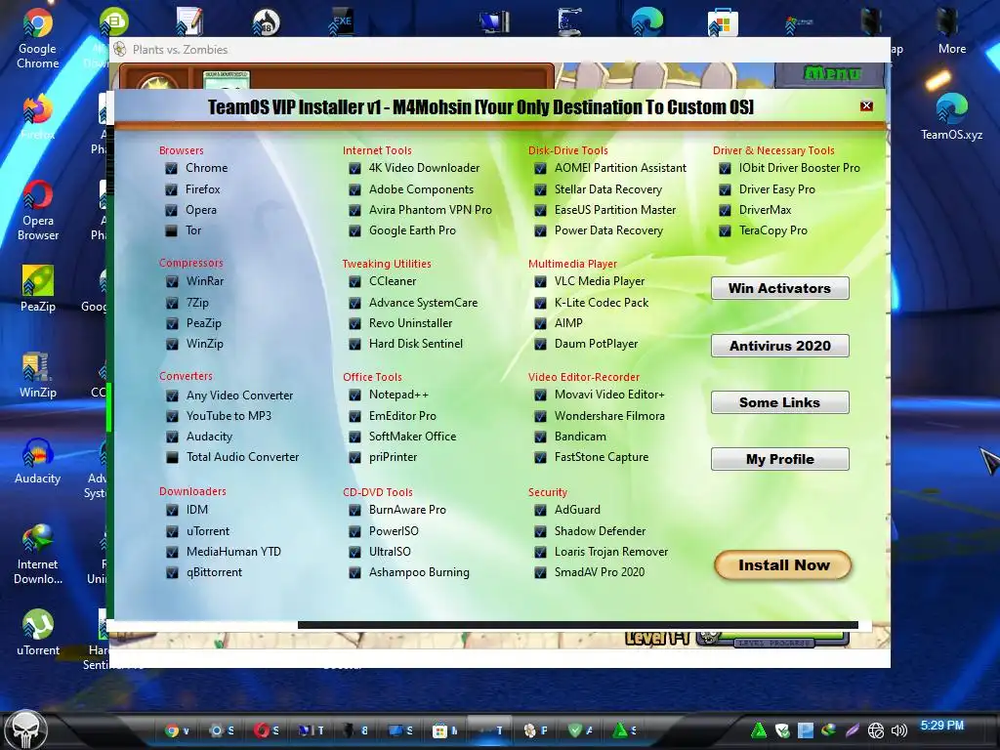Click the Stellar Data Recovery label
The width and height of the screenshot is (1000, 750).
(x=607, y=189)
